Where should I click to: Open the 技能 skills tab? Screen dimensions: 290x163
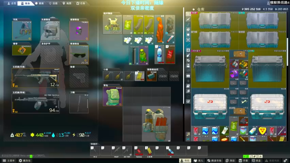[x=53, y=3]
